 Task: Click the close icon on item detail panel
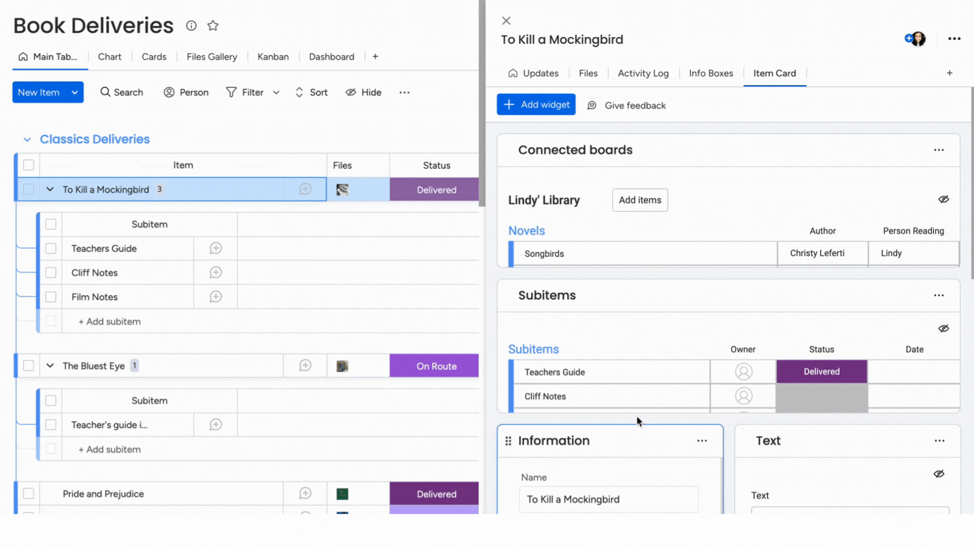(506, 20)
